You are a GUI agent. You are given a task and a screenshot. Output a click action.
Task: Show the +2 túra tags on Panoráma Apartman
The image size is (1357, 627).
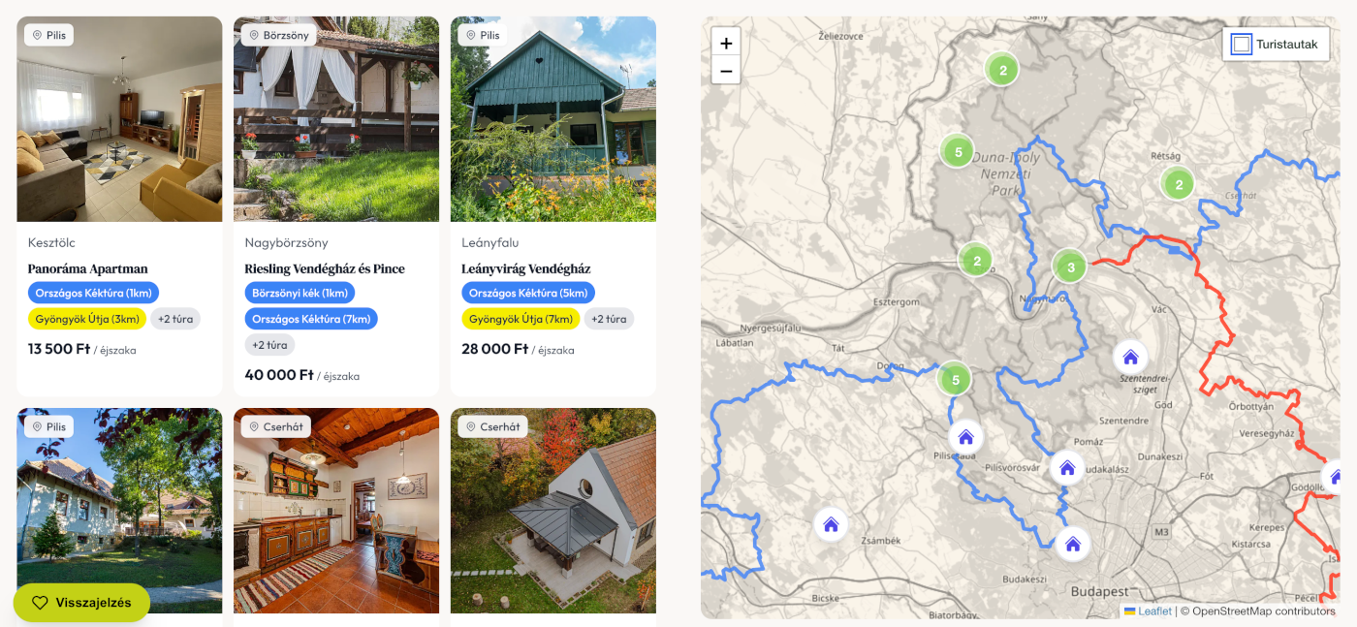tap(175, 319)
